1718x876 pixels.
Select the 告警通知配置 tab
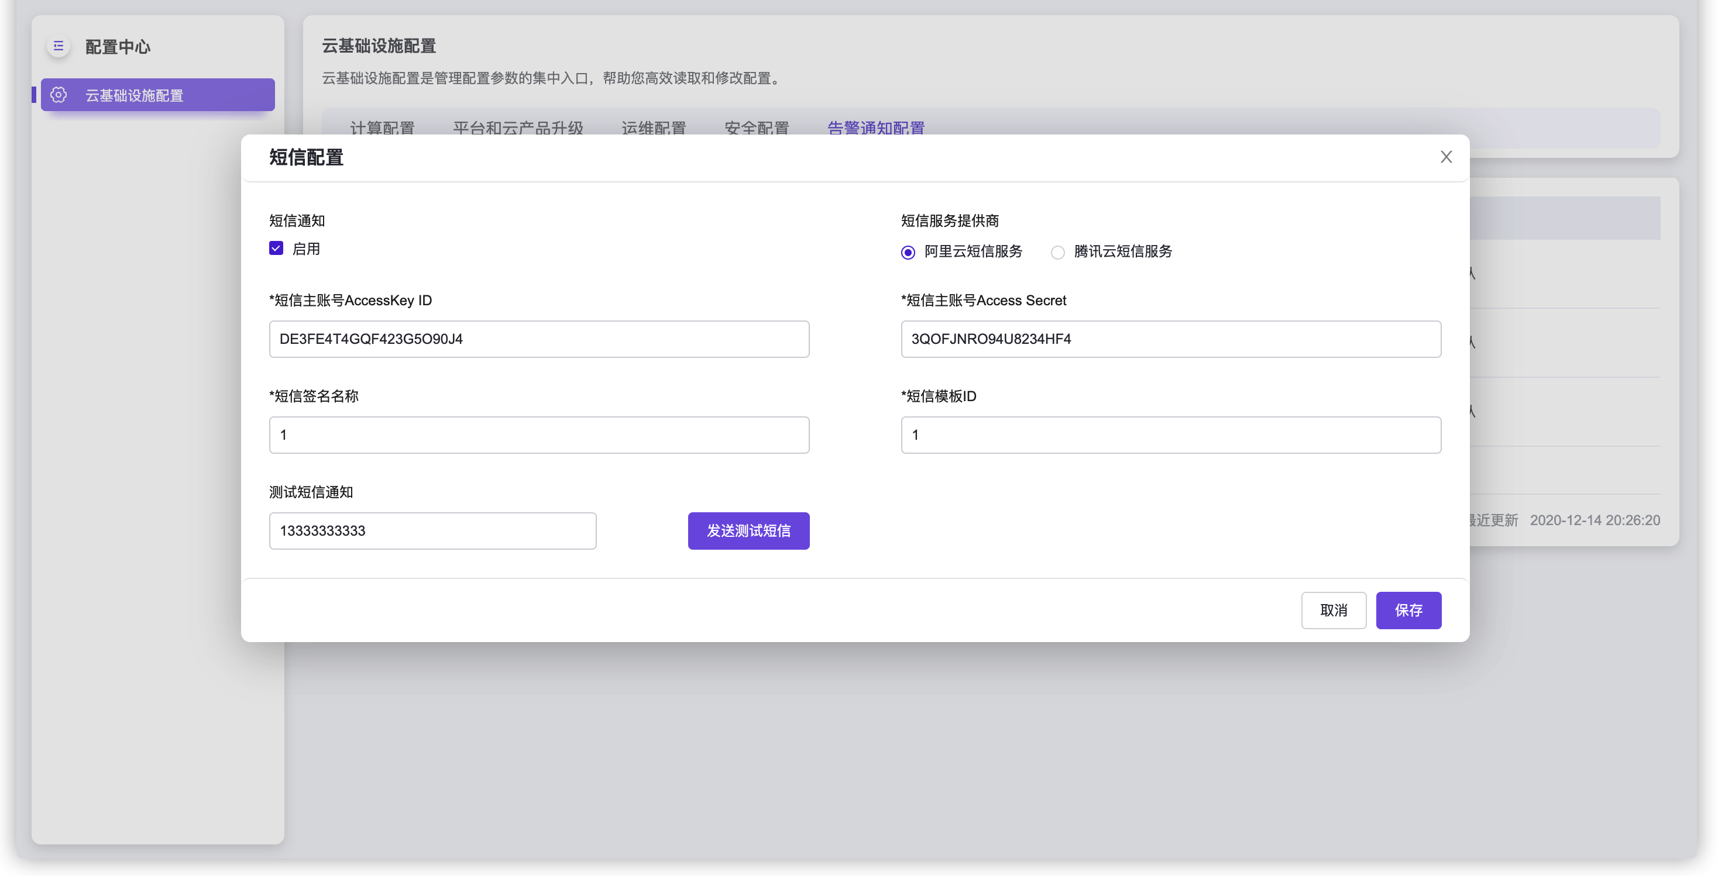pos(875,127)
